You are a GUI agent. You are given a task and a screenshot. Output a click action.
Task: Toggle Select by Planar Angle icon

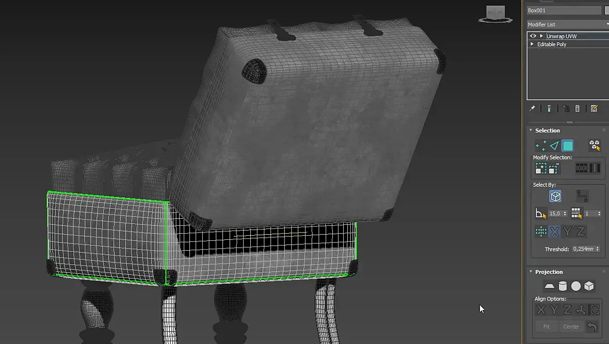click(541, 214)
